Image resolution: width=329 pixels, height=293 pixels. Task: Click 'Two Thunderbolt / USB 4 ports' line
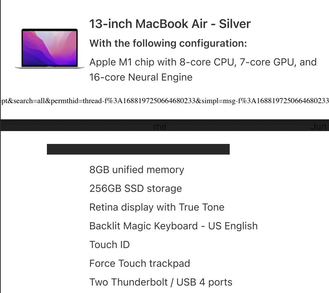(x=161, y=282)
